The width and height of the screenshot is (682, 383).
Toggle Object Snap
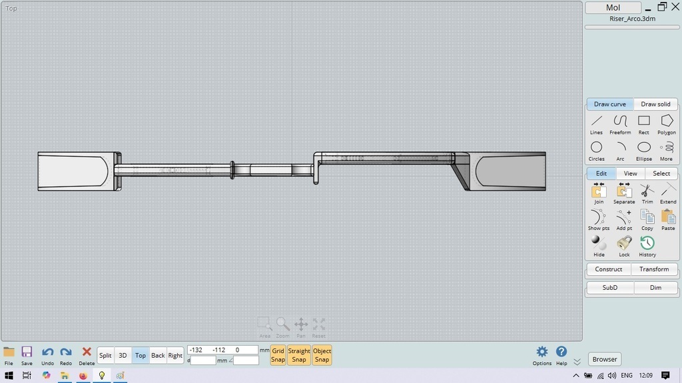pyautogui.click(x=322, y=355)
